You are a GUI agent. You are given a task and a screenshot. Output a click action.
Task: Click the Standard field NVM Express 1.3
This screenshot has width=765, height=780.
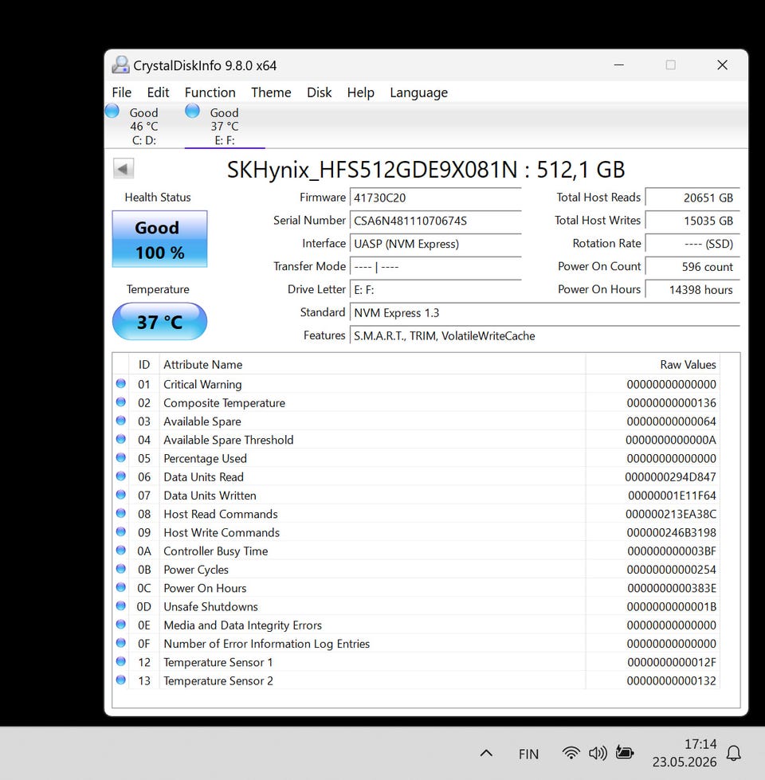(544, 313)
